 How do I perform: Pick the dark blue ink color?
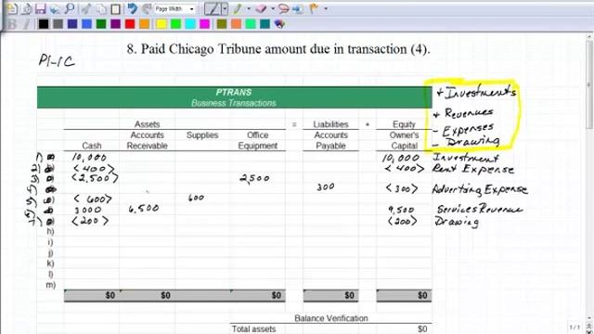(72, 24)
